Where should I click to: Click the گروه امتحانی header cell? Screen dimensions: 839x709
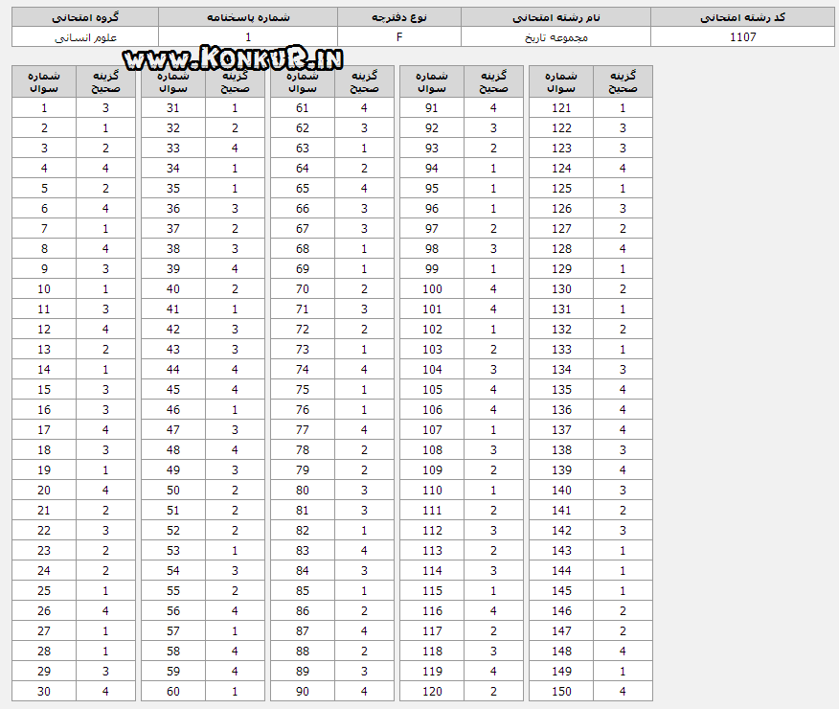coord(85,17)
